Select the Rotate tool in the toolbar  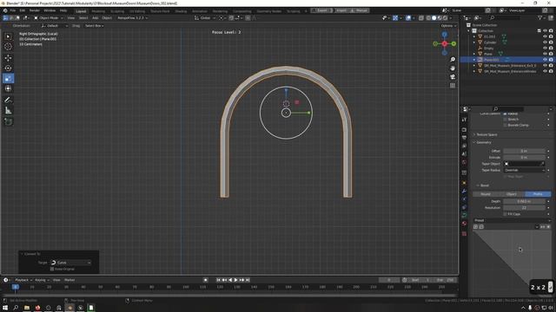tap(8, 68)
